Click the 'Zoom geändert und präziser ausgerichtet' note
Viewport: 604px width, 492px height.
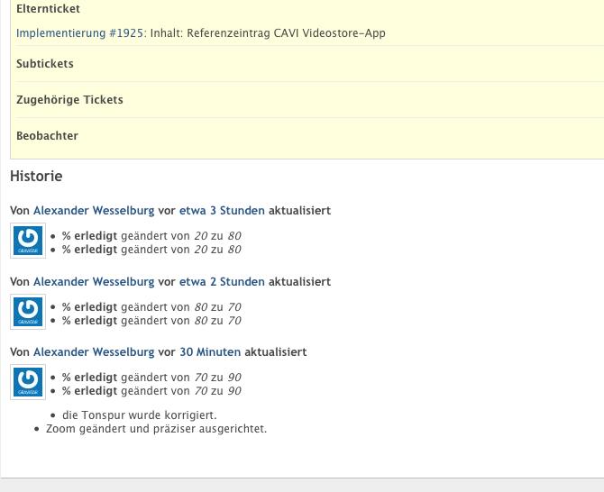pos(156,429)
